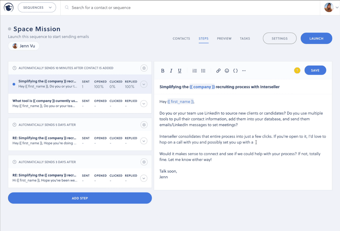
Task: Open the sequence Settings button
Action: point(280,38)
